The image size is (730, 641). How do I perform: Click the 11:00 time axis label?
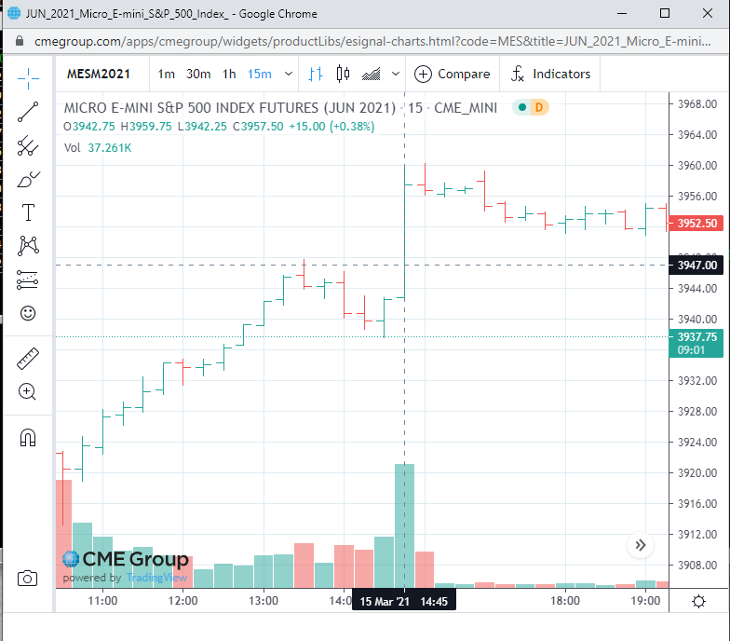point(102,601)
